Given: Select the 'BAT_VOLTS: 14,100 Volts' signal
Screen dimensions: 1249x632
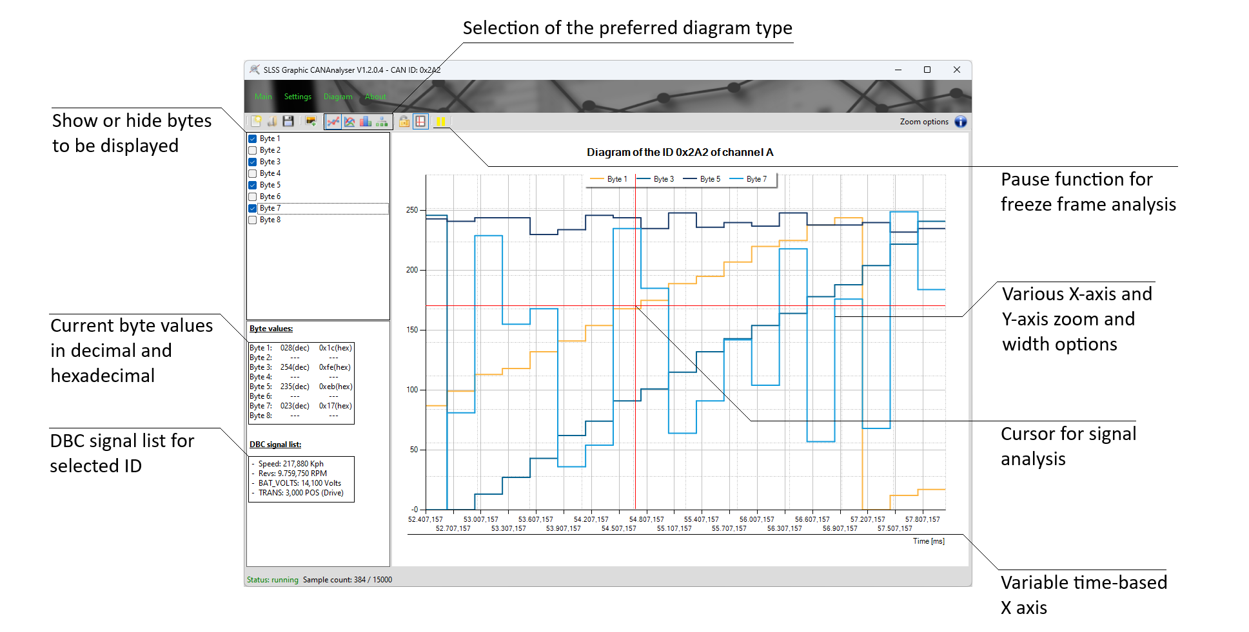Looking at the screenshot, I should [300, 483].
